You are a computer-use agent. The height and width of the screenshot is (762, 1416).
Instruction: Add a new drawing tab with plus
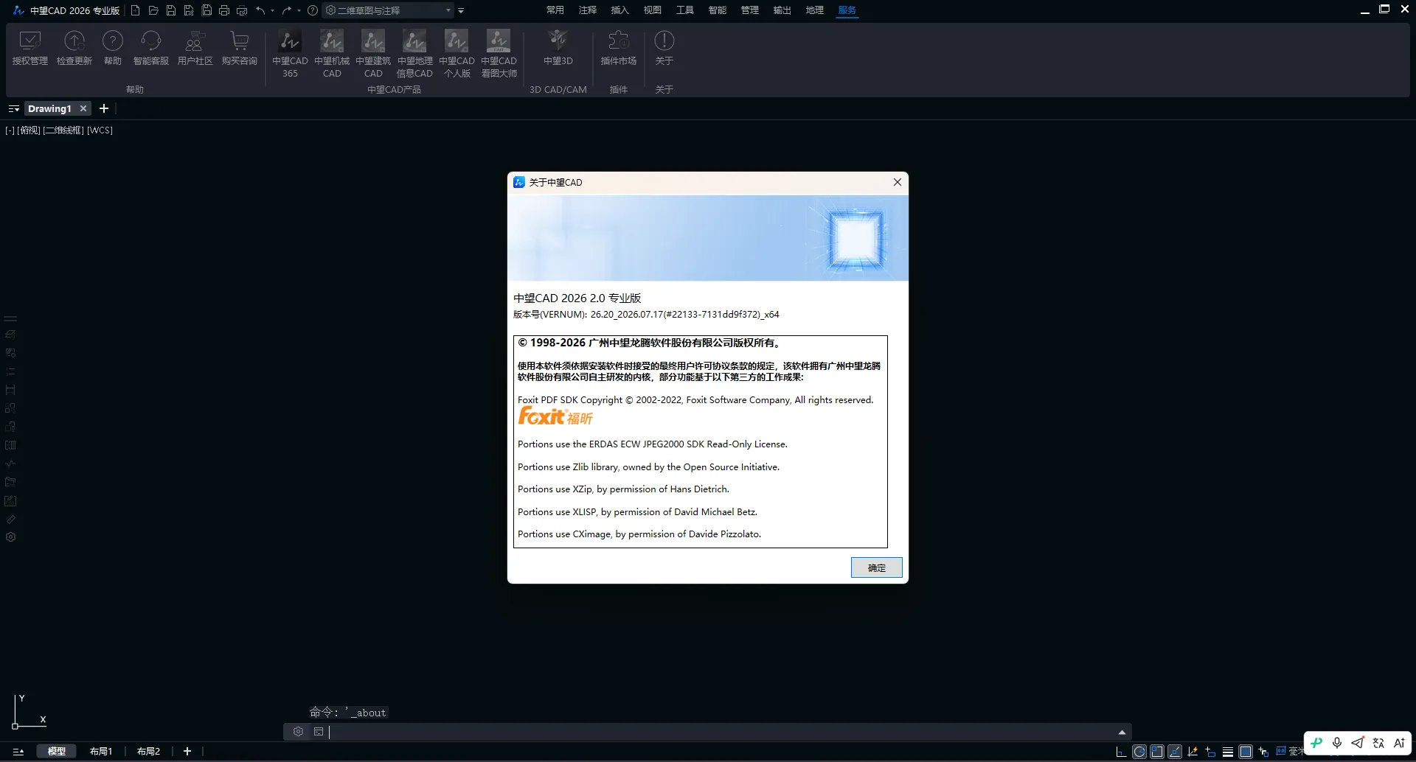[104, 108]
